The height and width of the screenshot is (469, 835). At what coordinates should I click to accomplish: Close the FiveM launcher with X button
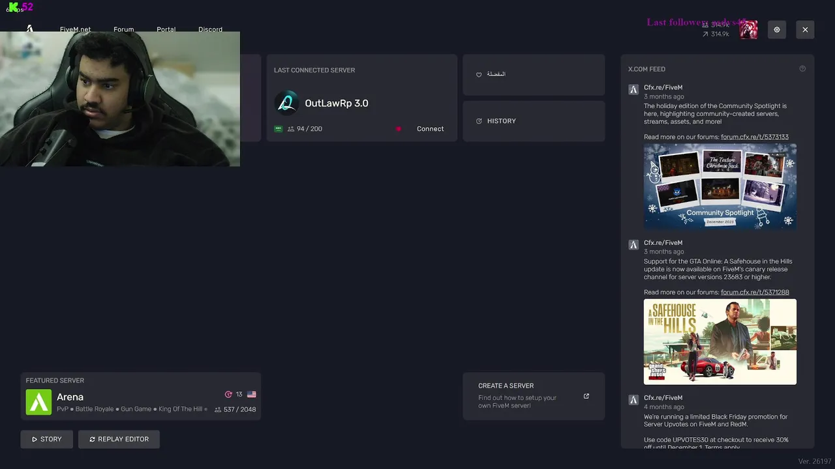coord(805,29)
